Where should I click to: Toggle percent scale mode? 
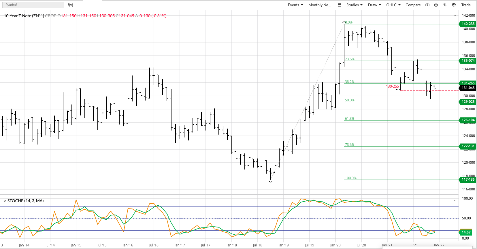click(x=445, y=5)
